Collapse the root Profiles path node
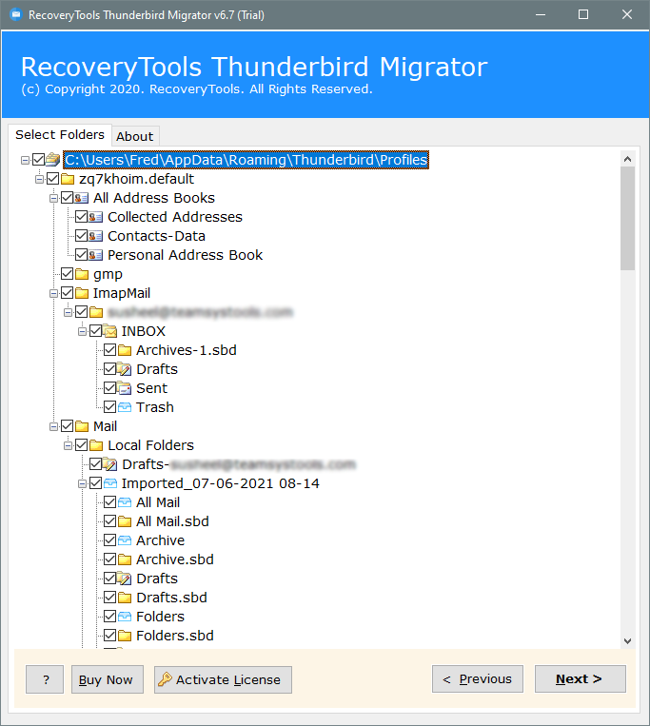Viewport: 650px width, 726px height. (25, 160)
